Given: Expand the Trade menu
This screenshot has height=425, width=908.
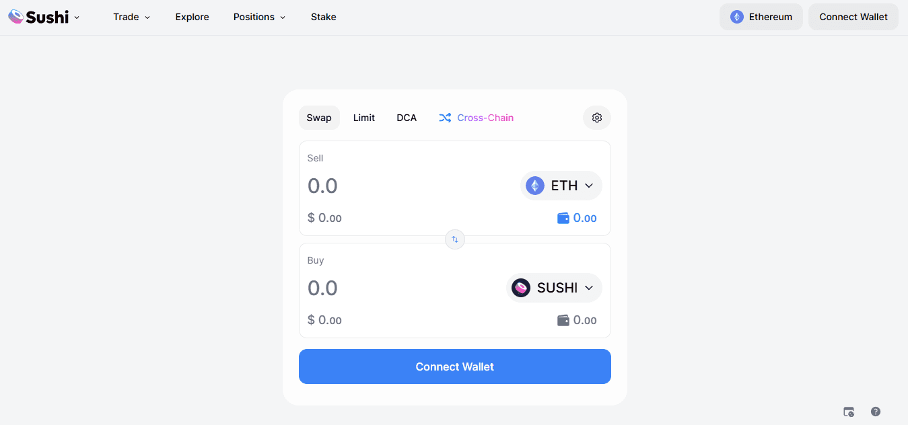Looking at the screenshot, I should pyautogui.click(x=132, y=17).
